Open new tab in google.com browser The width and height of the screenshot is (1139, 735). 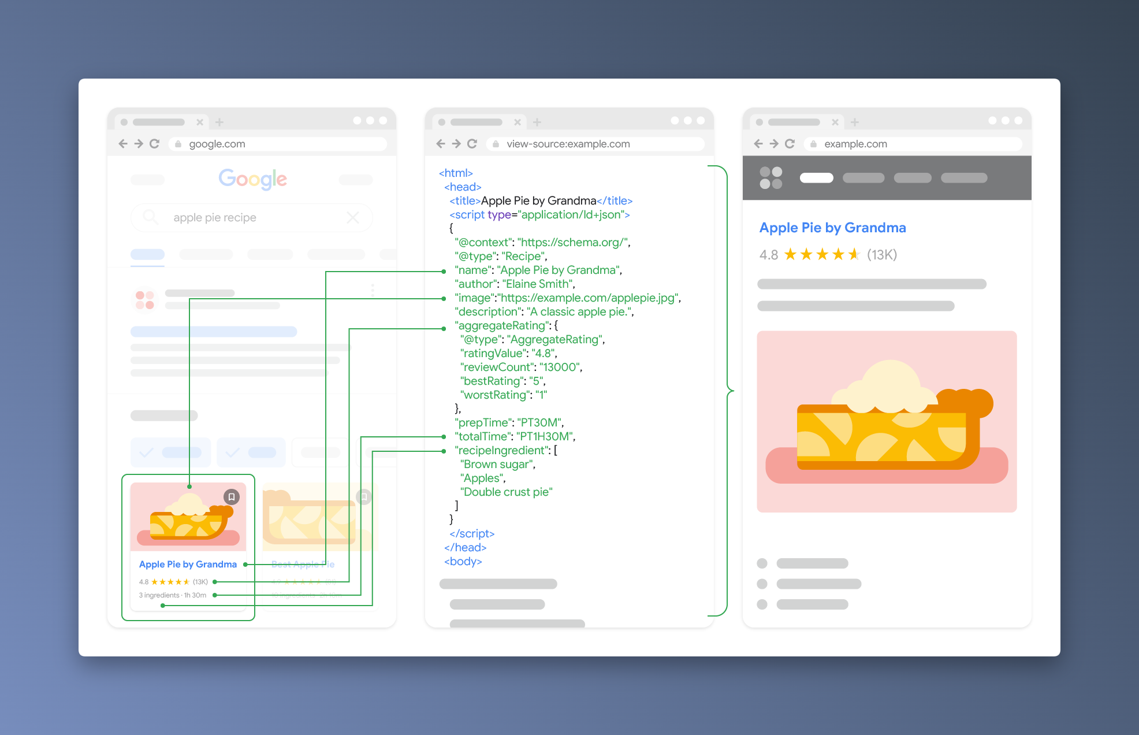coord(219,122)
